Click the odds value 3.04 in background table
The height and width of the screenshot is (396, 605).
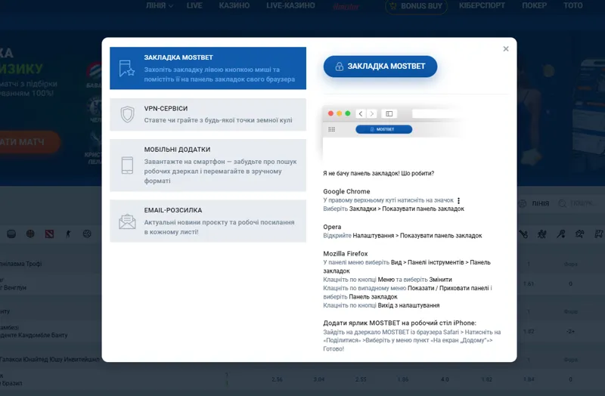(x=318, y=379)
